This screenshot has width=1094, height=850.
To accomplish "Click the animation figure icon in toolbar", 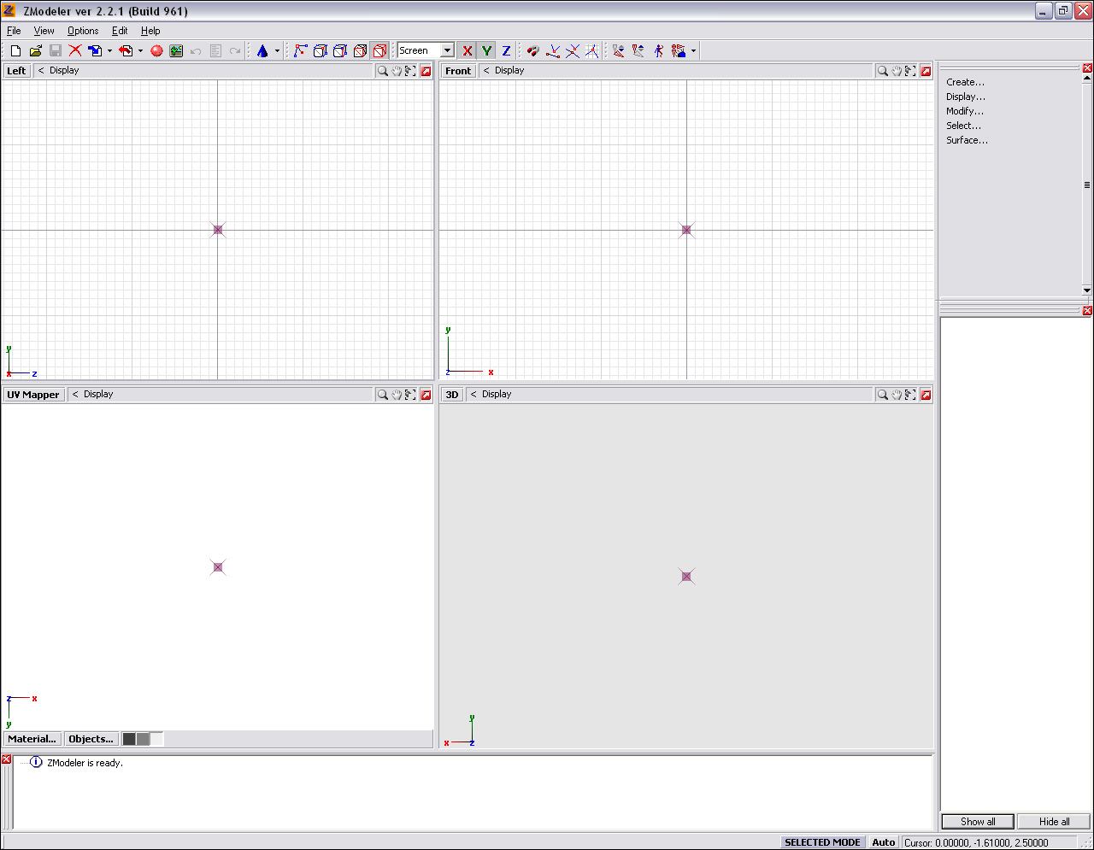I will [x=659, y=50].
